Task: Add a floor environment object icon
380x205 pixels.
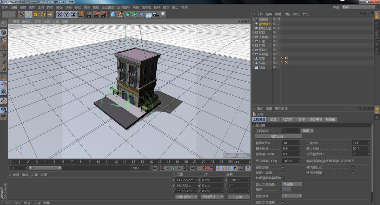Action: (x=149, y=15)
